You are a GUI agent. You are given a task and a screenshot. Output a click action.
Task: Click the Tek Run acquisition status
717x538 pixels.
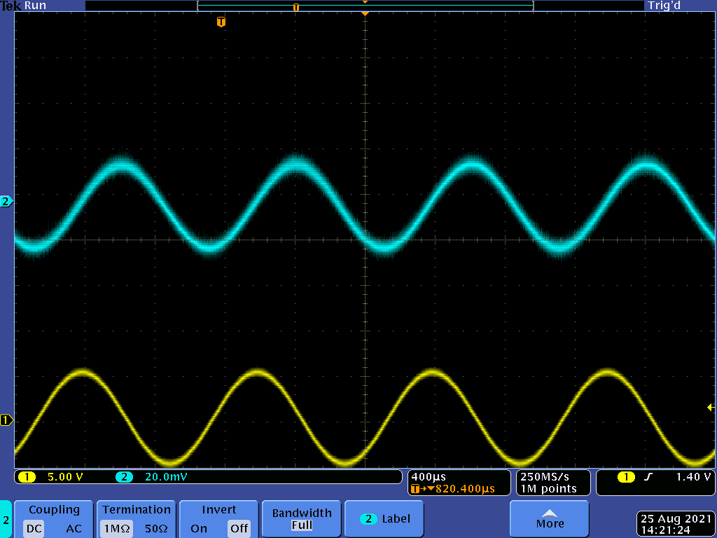coord(24,6)
